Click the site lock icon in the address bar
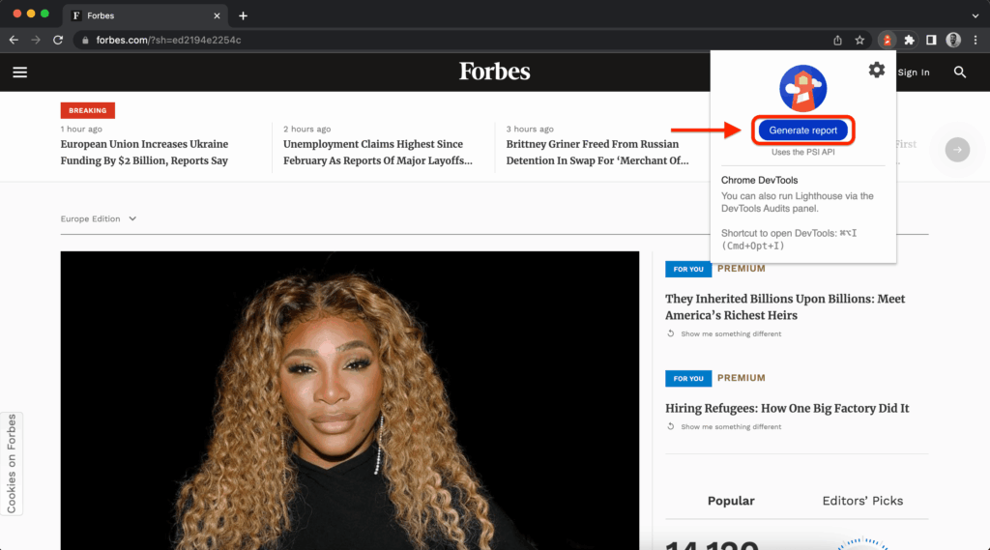The image size is (990, 550). pos(85,40)
